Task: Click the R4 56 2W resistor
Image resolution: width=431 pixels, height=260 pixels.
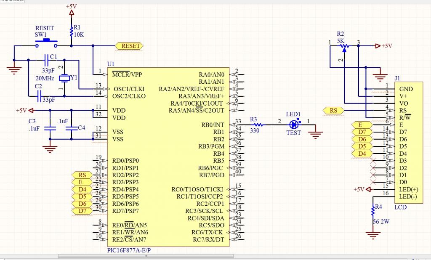Action: [x=372, y=211]
